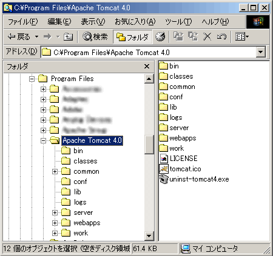Open the 編集(E) menu
The width and height of the screenshot is (273, 256).
59,22
